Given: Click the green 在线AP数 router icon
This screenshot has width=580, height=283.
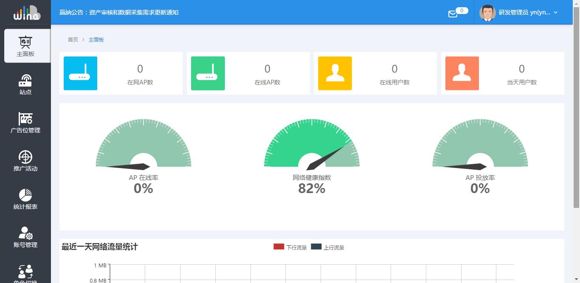Looking at the screenshot, I should (x=208, y=73).
